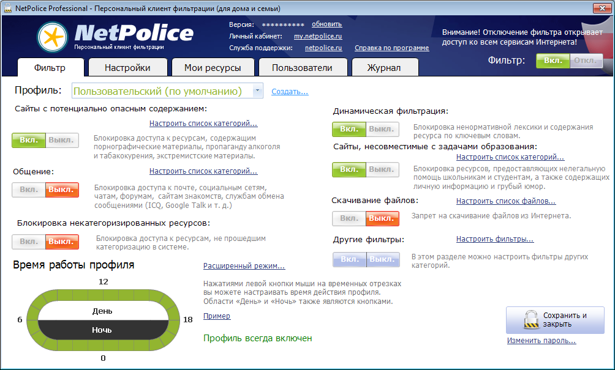
Task: Click Выкл. for Другие фильтры
Action: coord(383,259)
